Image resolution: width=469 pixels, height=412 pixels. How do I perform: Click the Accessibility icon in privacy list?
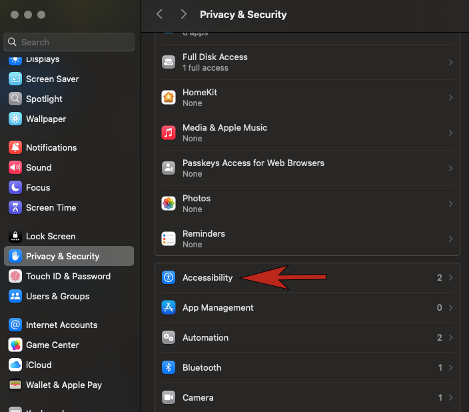click(x=169, y=277)
